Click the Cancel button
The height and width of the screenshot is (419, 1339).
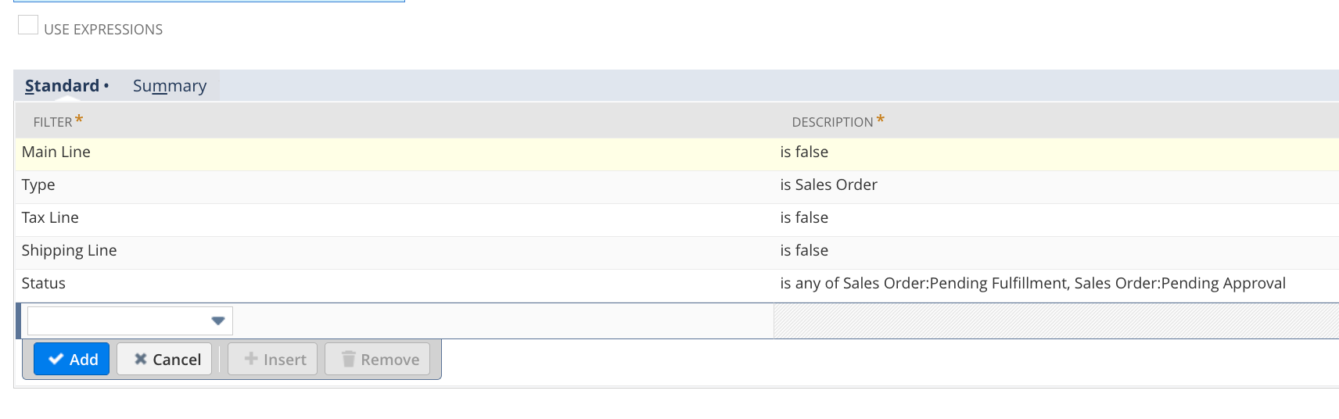tap(165, 360)
